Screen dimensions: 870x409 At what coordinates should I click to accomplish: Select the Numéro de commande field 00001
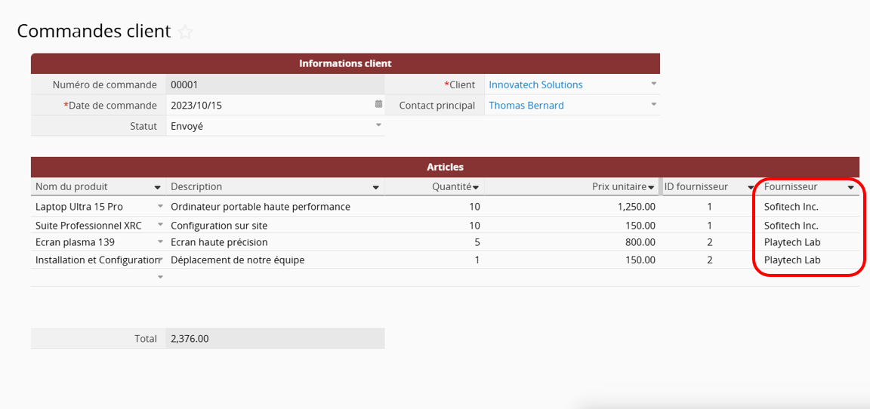(275, 85)
